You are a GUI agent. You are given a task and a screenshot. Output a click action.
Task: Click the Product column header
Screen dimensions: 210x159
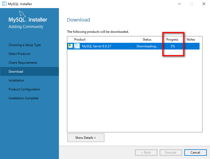[x=102, y=40]
